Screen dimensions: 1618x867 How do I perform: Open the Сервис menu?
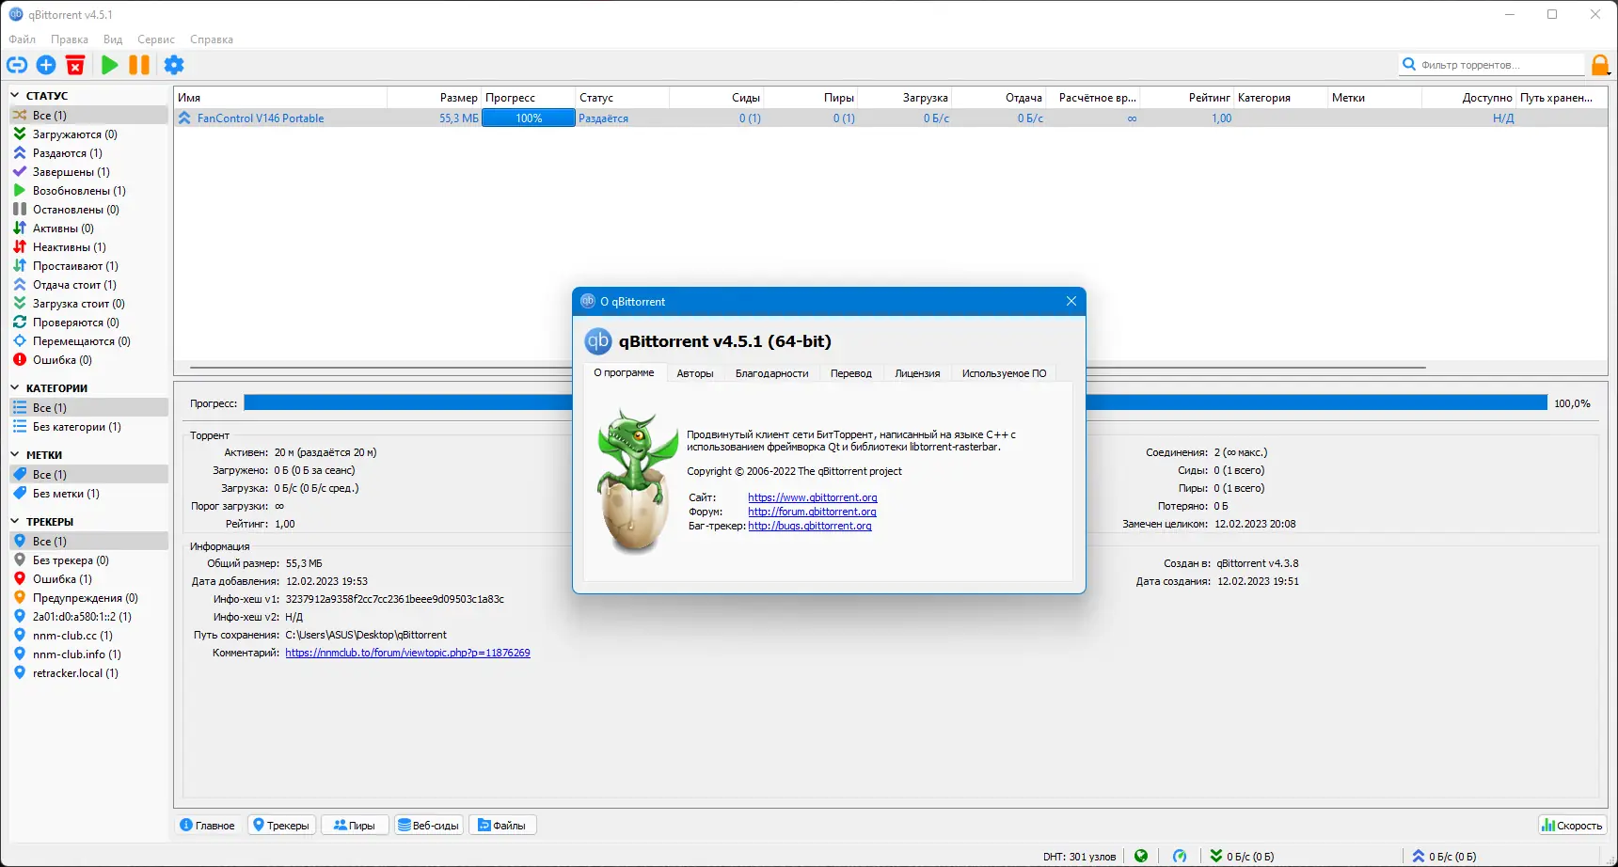(x=156, y=39)
